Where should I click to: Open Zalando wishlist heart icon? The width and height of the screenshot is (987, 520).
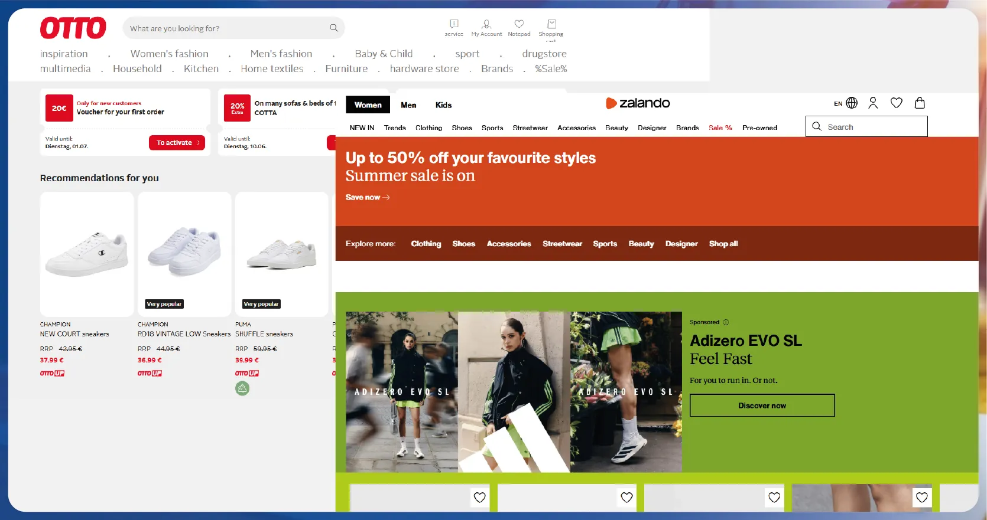pyautogui.click(x=897, y=103)
